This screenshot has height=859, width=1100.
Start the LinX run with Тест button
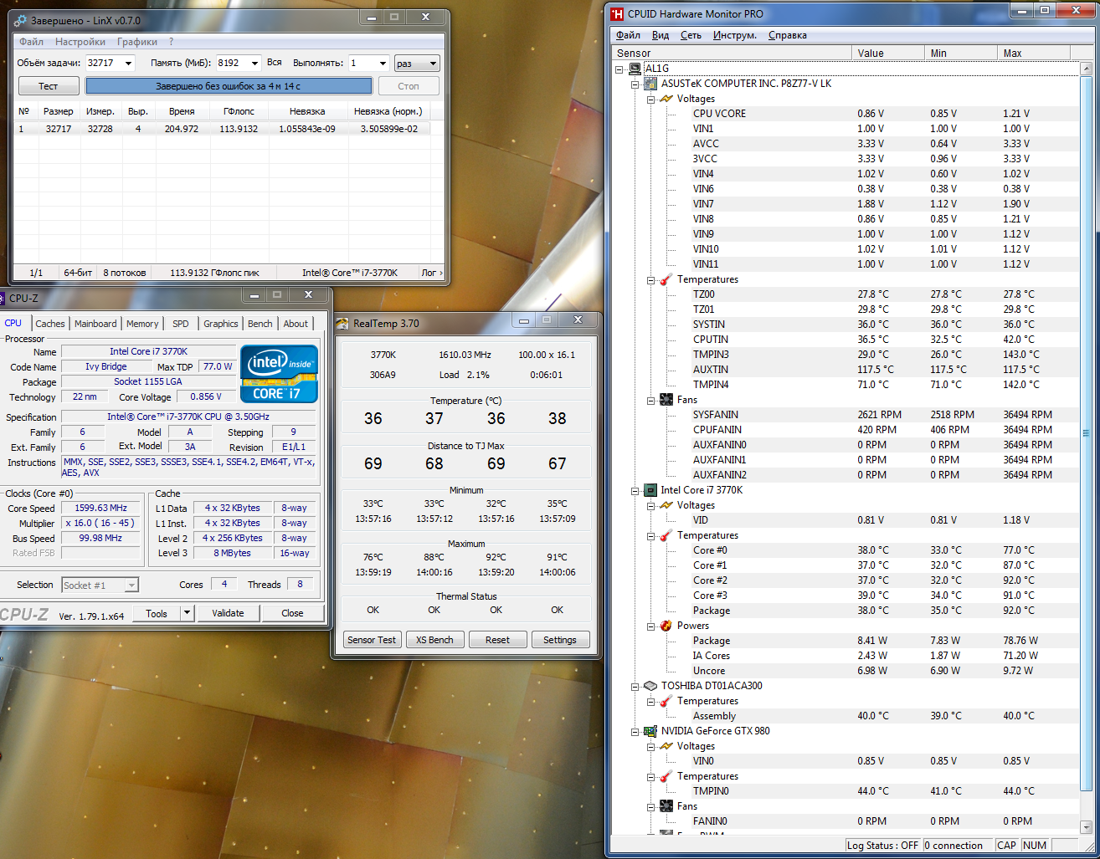[49, 86]
